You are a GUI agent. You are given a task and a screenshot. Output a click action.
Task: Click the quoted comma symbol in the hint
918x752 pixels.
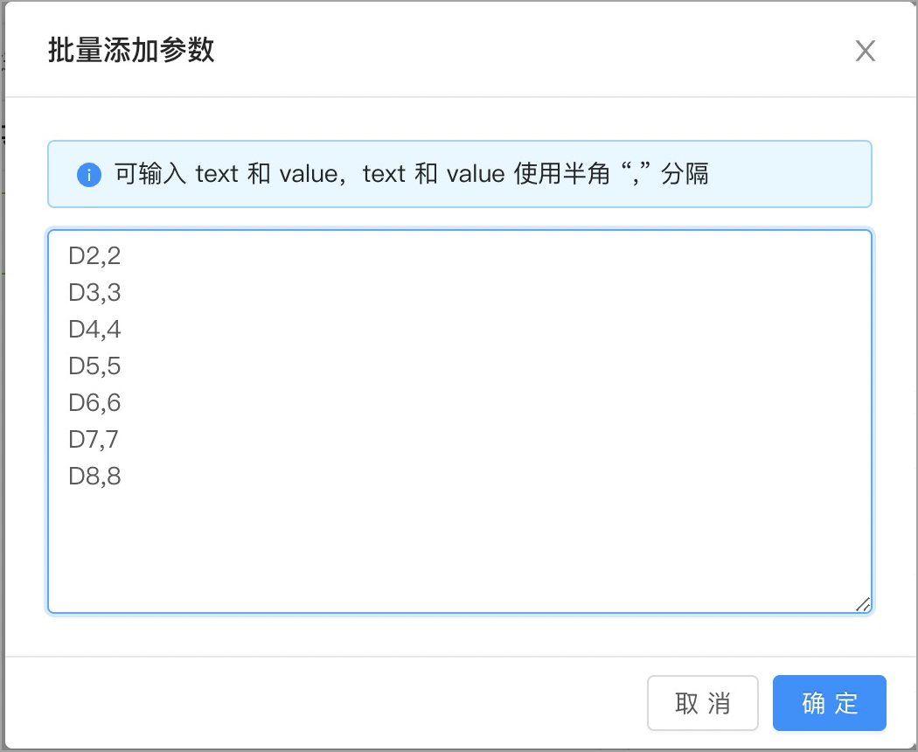[636, 174]
